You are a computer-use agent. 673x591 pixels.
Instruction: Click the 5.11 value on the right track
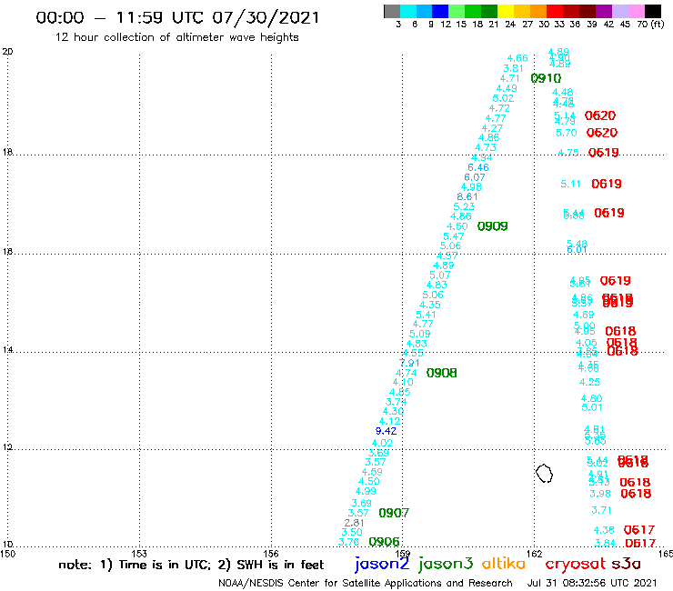[x=570, y=185]
